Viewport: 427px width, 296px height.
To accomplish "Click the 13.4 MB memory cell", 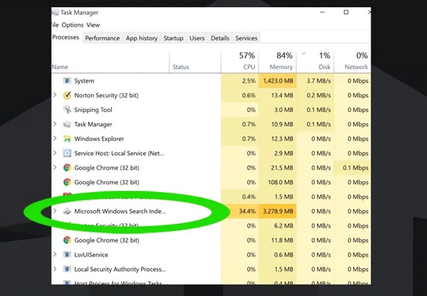I will (x=278, y=95).
